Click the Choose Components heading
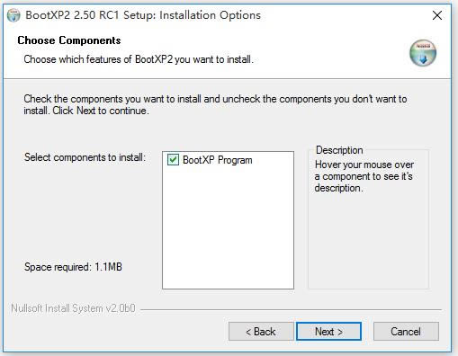 pos(69,40)
